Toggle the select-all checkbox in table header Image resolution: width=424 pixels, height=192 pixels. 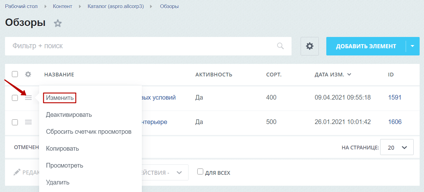tap(15, 74)
